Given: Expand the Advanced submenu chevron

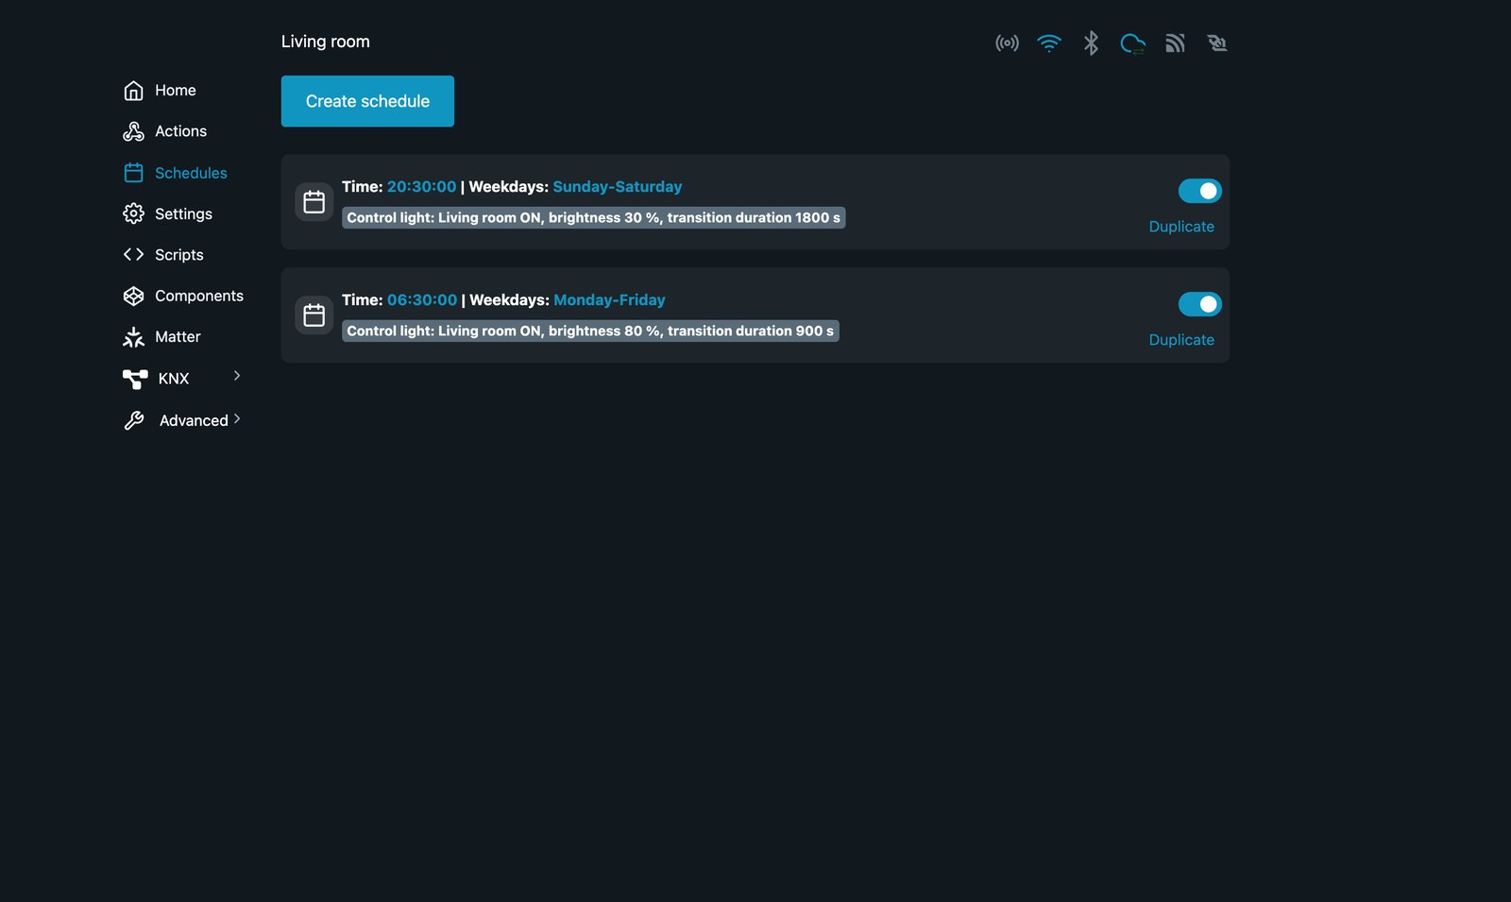Looking at the screenshot, I should click(x=237, y=418).
